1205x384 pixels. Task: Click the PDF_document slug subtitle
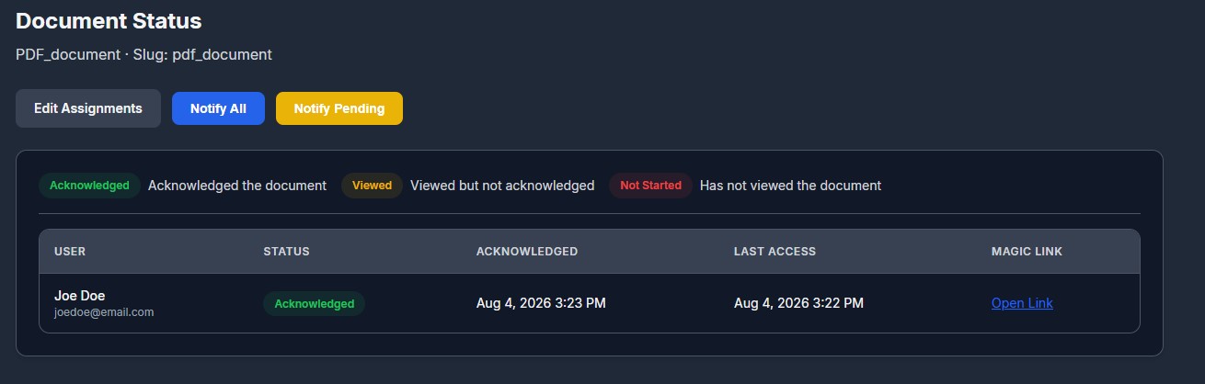click(x=143, y=54)
